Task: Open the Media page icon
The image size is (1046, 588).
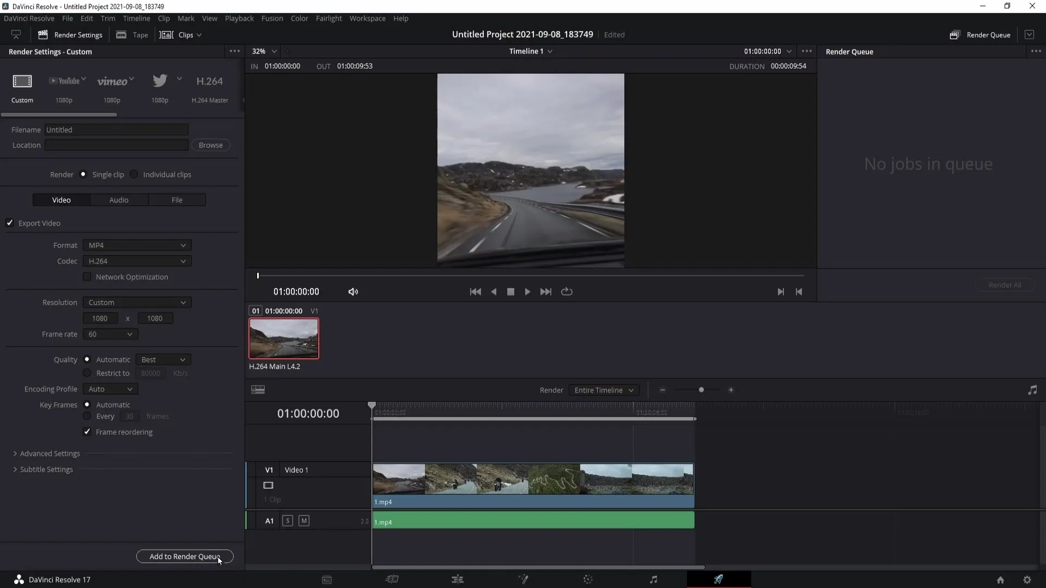Action: (x=327, y=580)
